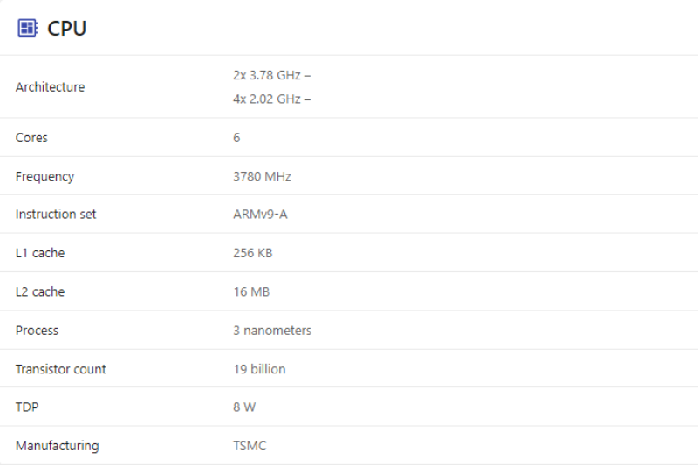
Task: Click the CPU chip icon
Action: 28,28
